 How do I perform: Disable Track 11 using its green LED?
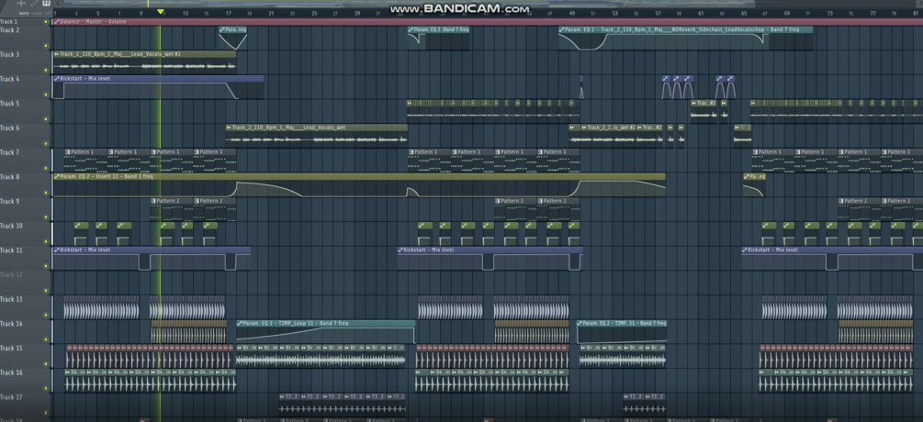pos(46,266)
